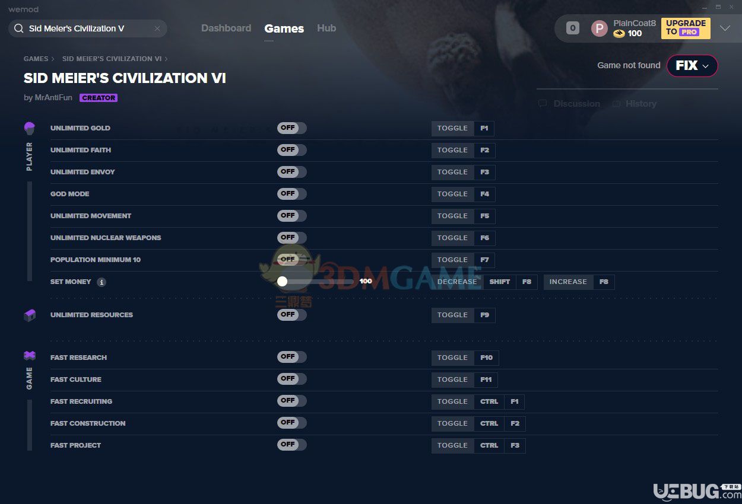Viewport: 742px width, 504px height.
Task: Open the Set Money info icon
Action: [x=102, y=282]
